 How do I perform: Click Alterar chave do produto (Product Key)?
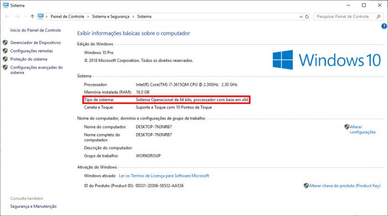pyautogui.click(x=345, y=186)
